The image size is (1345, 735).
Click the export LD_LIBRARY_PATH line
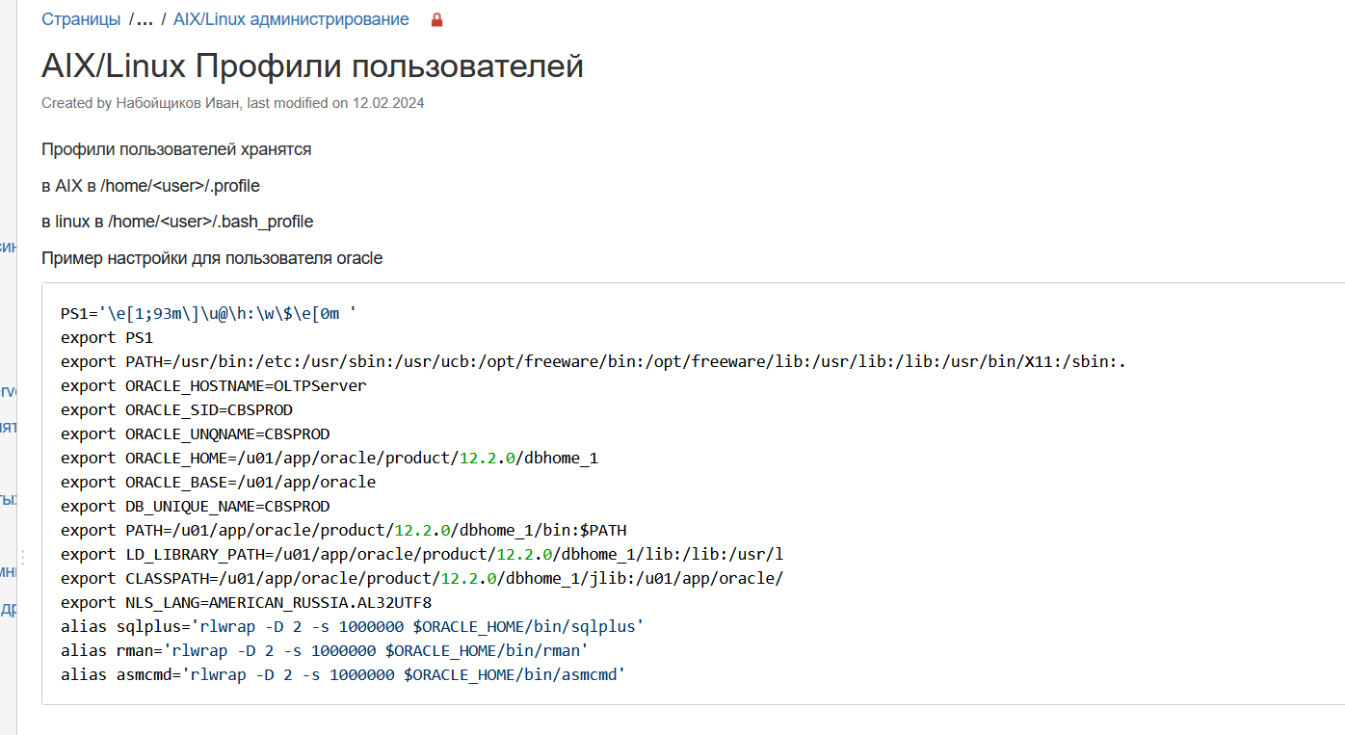tap(421, 554)
